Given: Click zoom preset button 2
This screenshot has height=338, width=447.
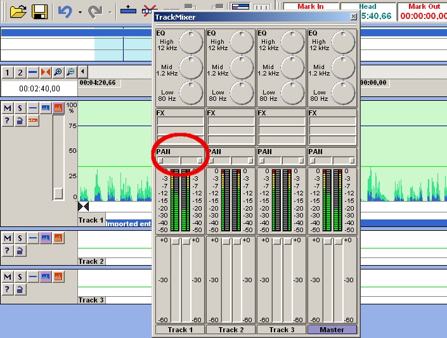Looking at the screenshot, I should tap(20, 72).
